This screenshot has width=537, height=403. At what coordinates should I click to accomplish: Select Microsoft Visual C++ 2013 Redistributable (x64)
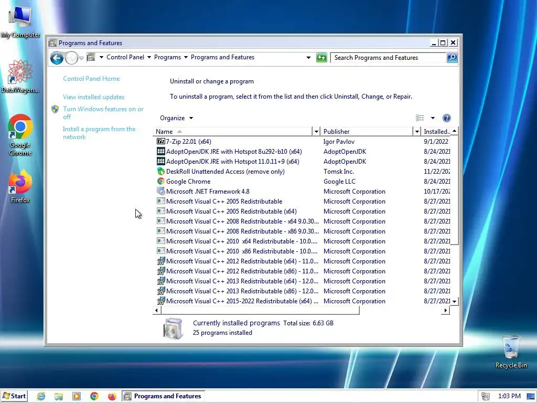click(302, 281)
